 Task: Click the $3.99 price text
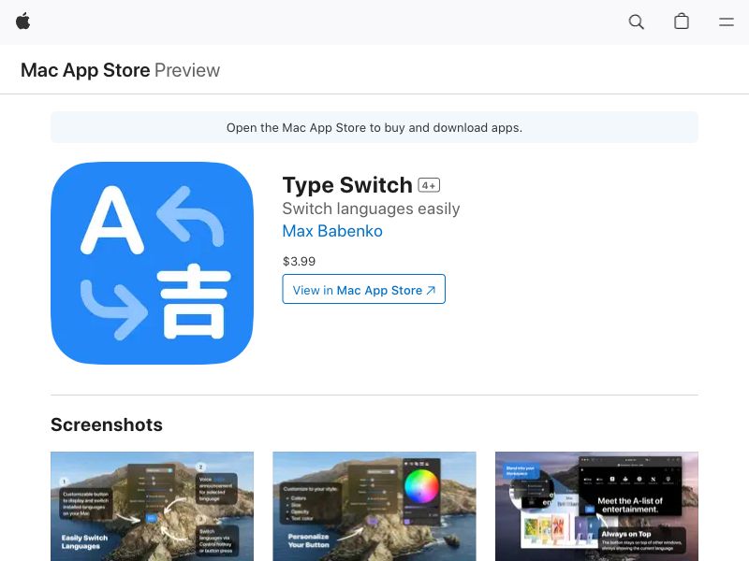tap(299, 262)
